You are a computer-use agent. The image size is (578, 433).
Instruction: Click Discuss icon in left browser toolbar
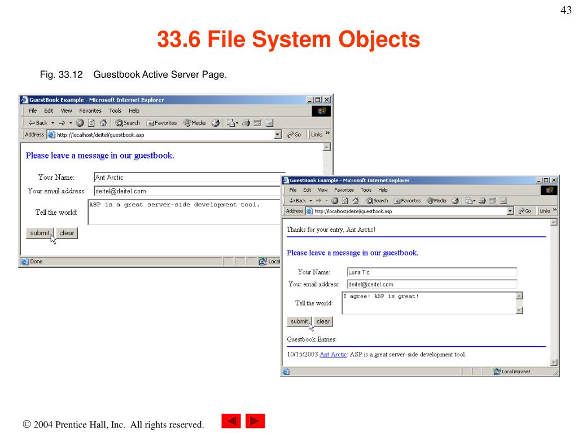click(x=269, y=123)
